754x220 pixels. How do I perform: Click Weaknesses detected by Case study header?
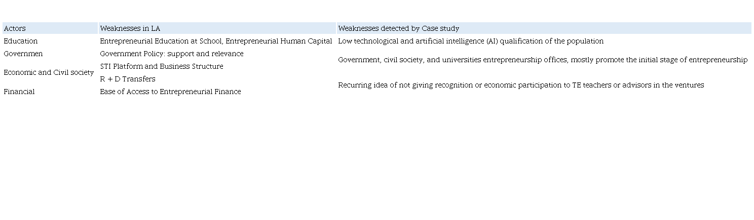coord(398,28)
